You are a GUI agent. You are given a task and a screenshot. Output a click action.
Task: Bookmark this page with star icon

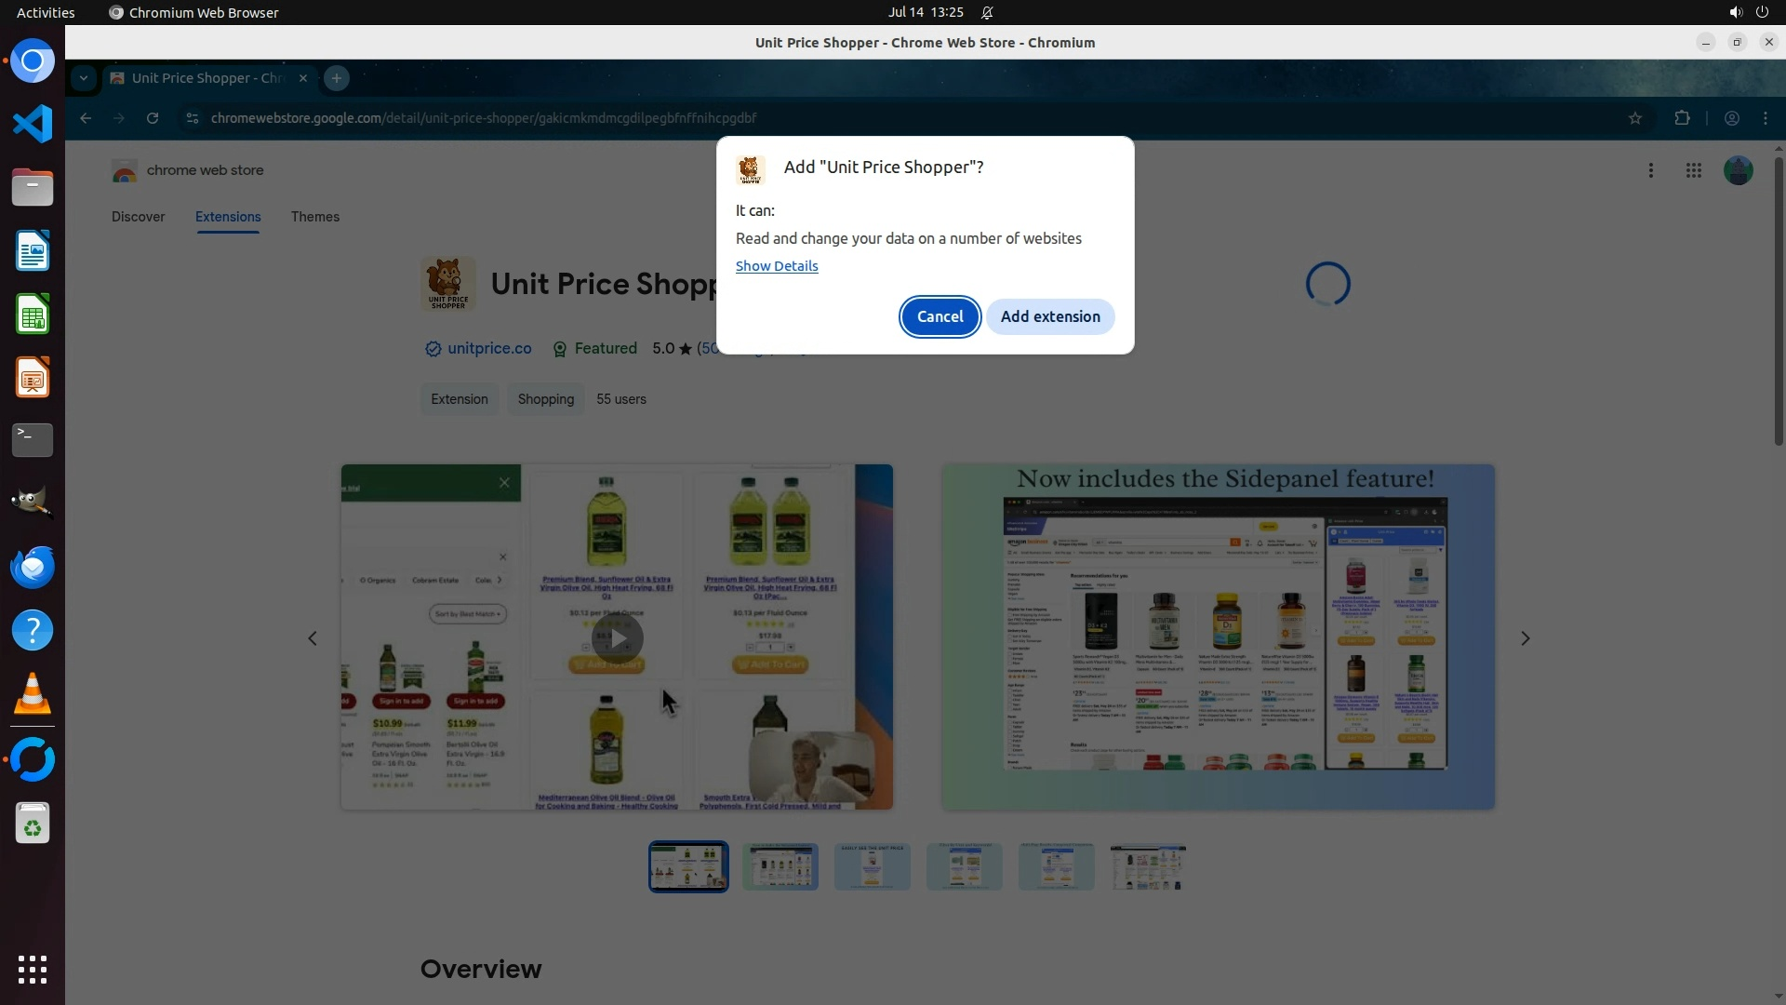pyautogui.click(x=1635, y=118)
